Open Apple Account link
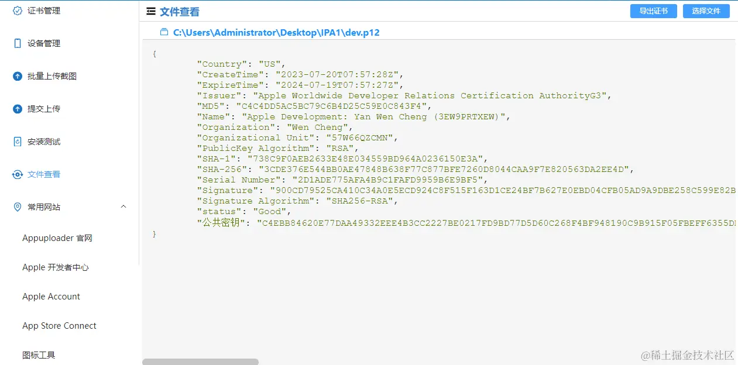 [51, 297]
